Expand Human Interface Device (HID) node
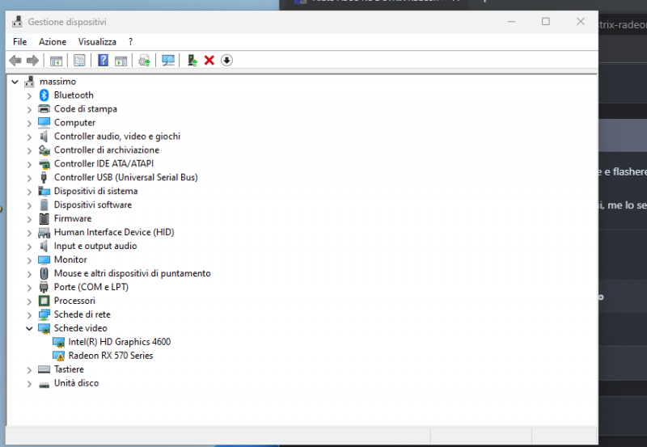This screenshot has height=447, width=647. click(29, 233)
